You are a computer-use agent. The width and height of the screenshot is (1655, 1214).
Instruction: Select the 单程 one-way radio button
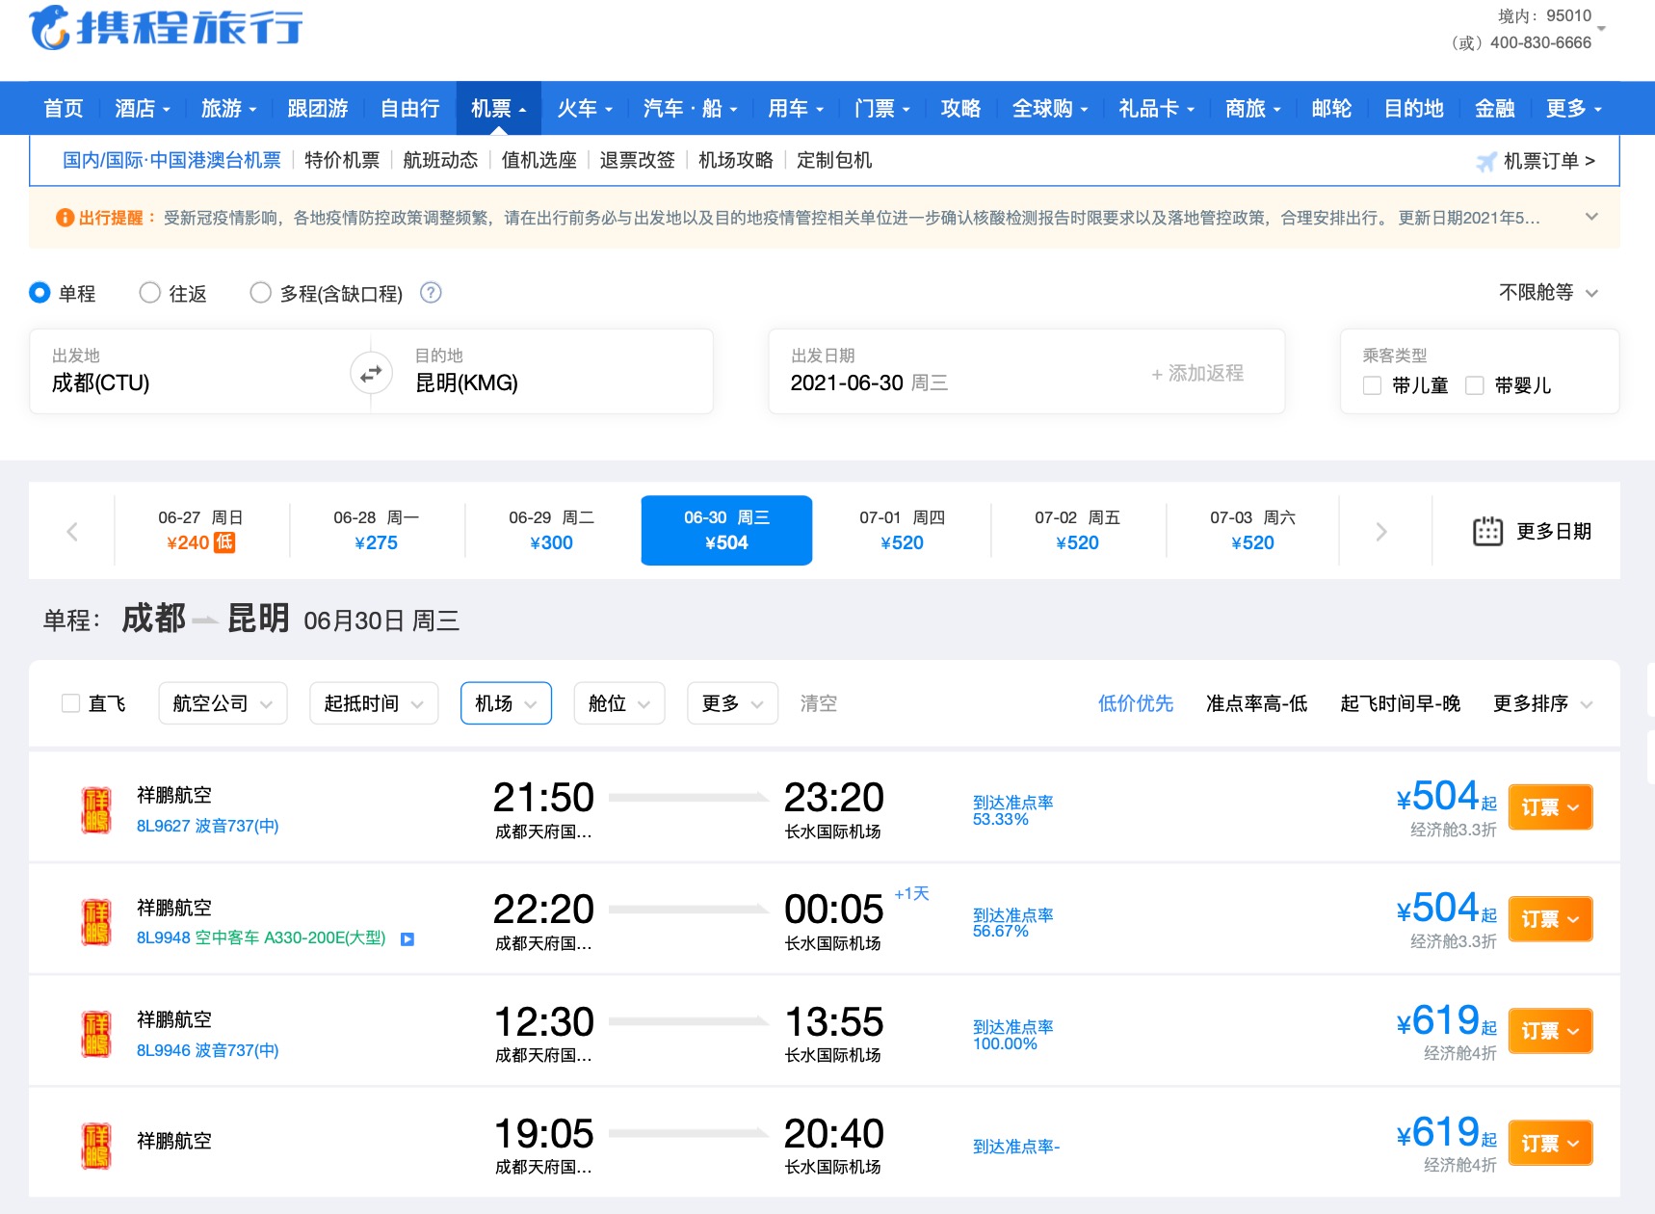pyautogui.click(x=39, y=292)
